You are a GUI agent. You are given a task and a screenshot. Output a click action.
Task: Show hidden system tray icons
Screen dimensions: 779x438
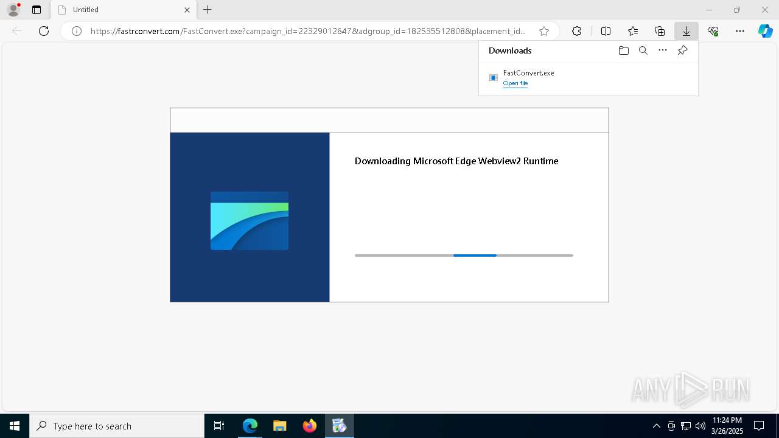click(656, 426)
